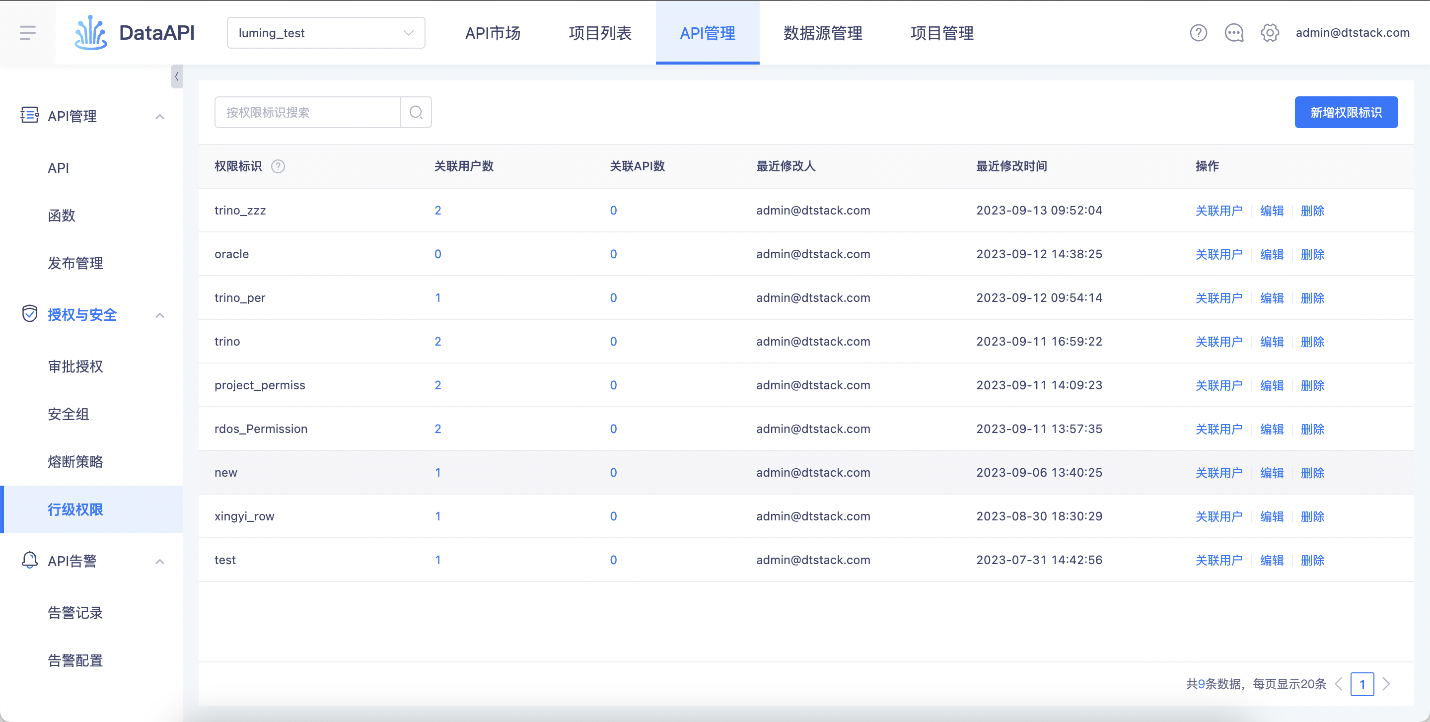Click 删除 for the trino_per row

tap(1312, 298)
